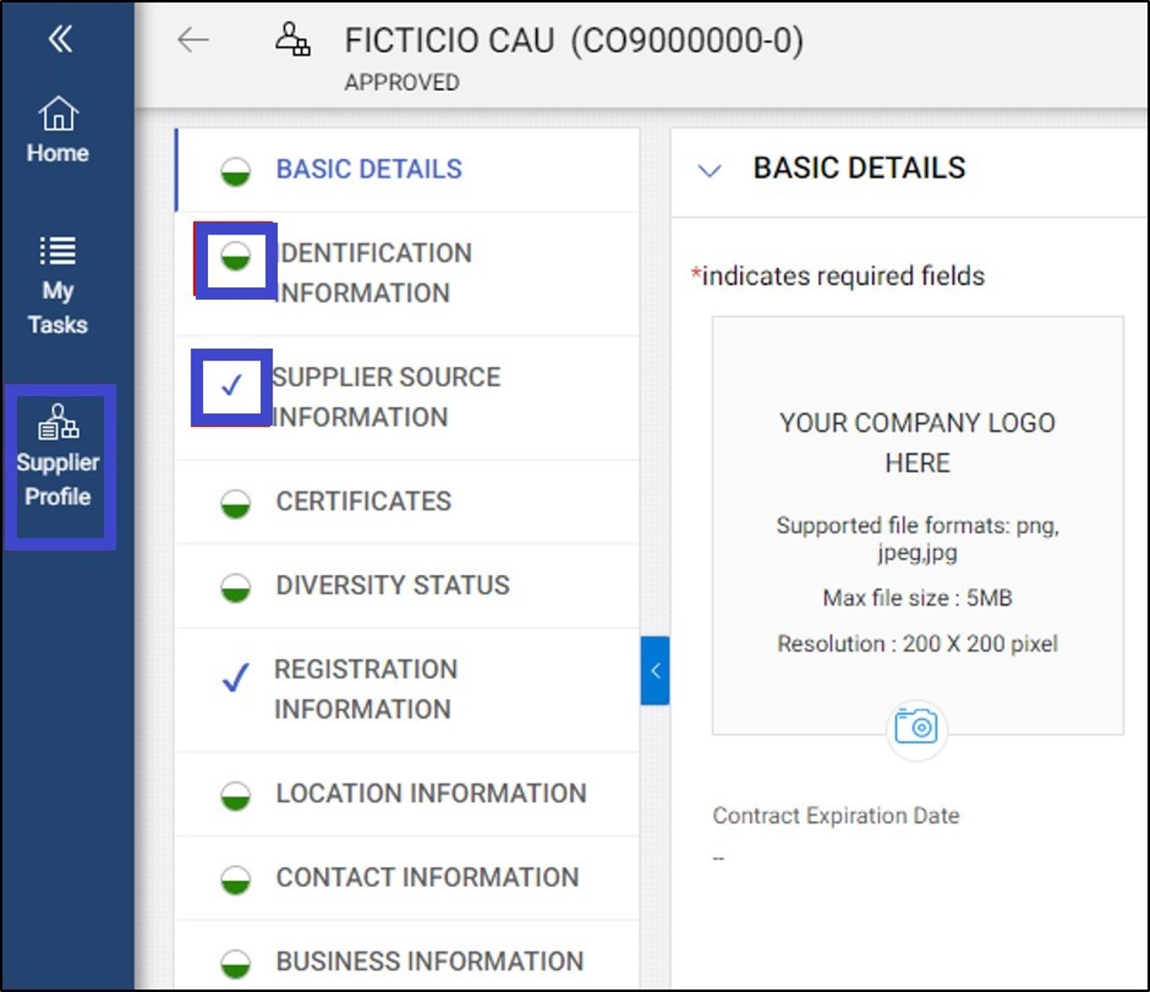
Task: Click the Home icon in sidebar
Action: (x=58, y=114)
